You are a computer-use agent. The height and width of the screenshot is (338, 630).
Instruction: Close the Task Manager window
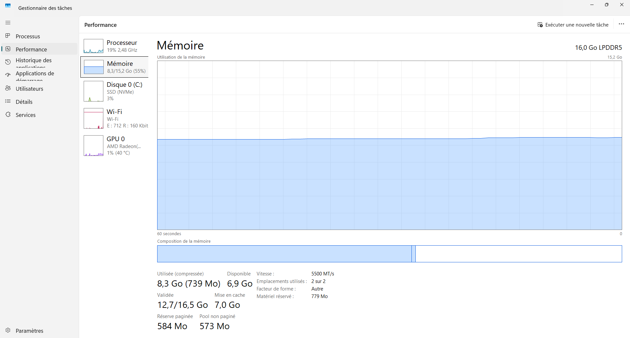pyautogui.click(x=622, y=5)
